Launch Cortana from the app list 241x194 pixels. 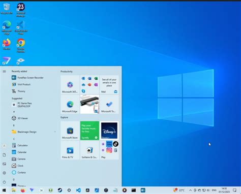pos(19,172)
